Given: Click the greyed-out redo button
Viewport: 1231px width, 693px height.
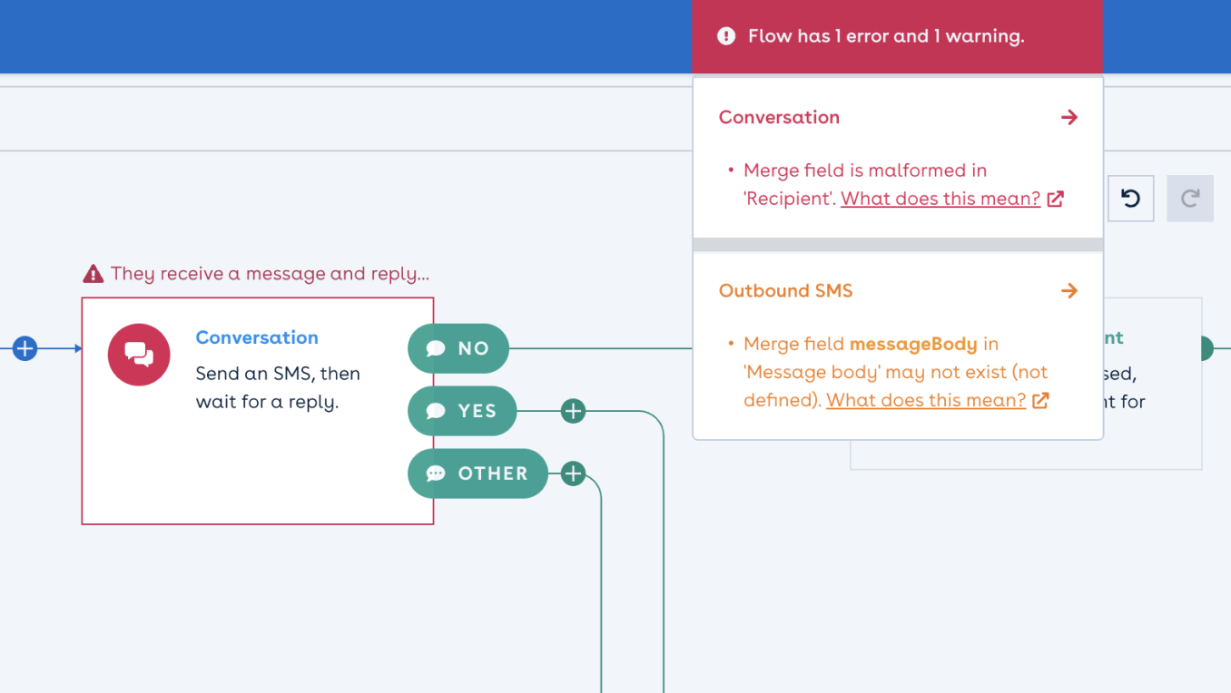Looking at the screenshot, I should (1190, 199).
